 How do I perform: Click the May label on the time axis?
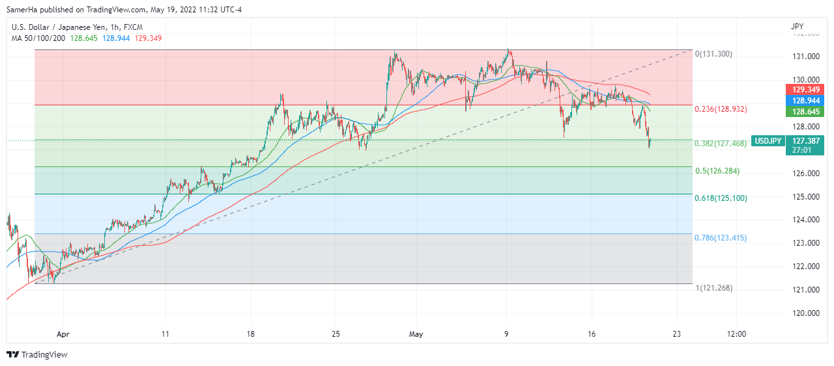(416, 334)
